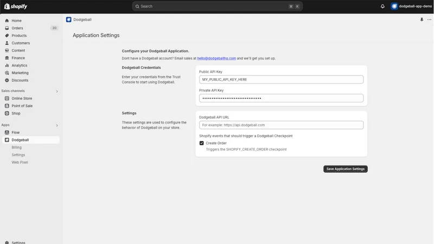
Task: Toggle the Create Order checkbox
Action: tap(201, 143)
